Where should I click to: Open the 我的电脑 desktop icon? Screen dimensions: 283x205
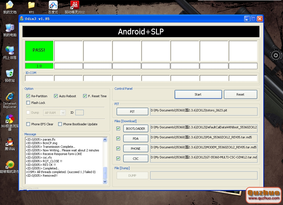tap(10, 28)
